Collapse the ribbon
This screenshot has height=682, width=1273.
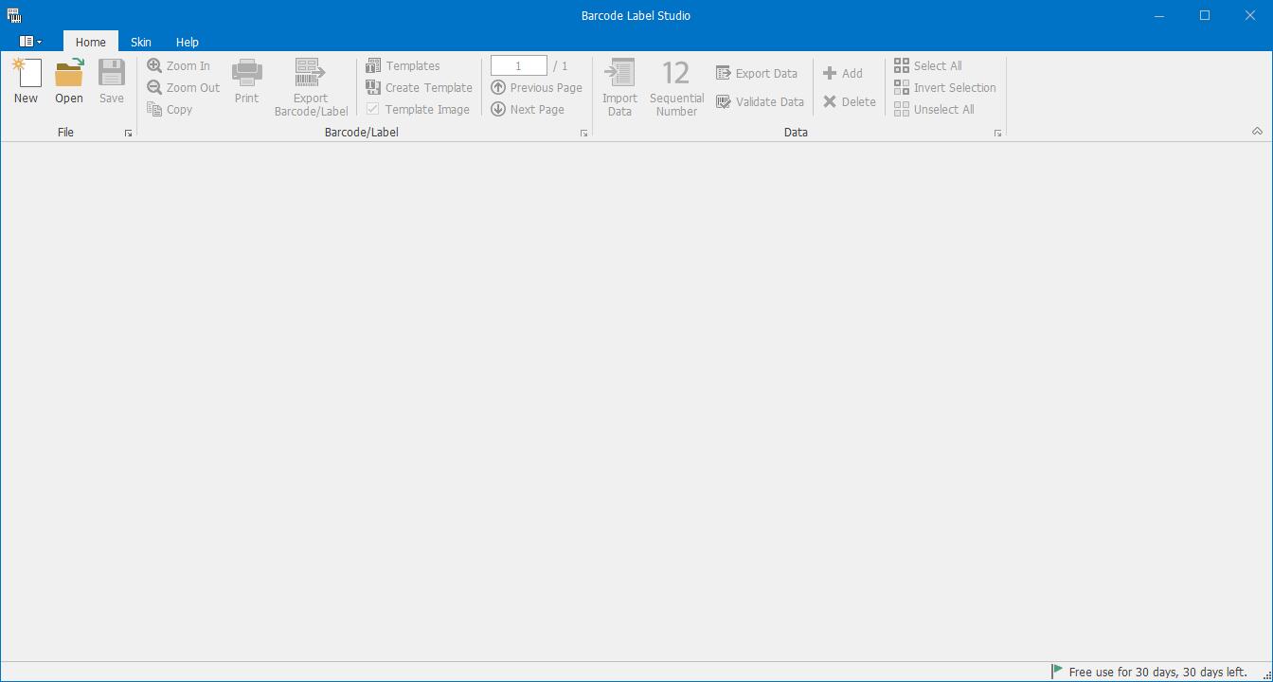1257,132
